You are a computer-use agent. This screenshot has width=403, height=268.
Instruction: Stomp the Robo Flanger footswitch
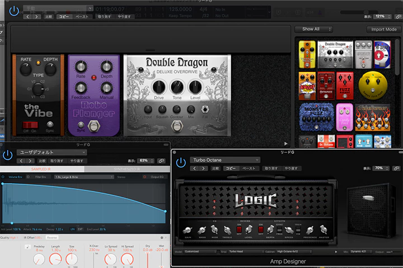(x=93, y=126)
